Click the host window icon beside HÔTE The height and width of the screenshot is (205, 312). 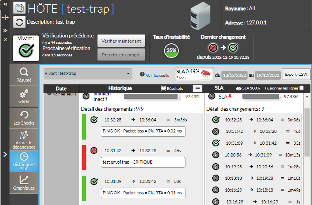pos(19,8)
